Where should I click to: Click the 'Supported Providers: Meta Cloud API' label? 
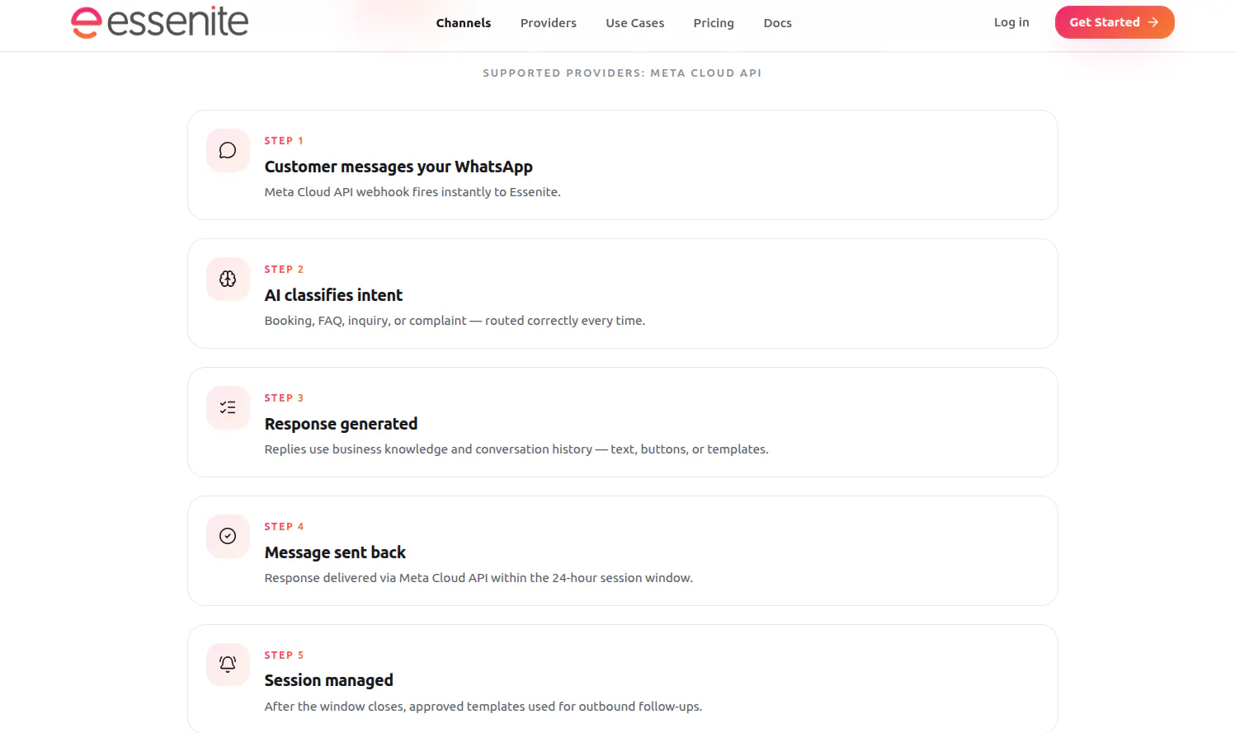622,73
